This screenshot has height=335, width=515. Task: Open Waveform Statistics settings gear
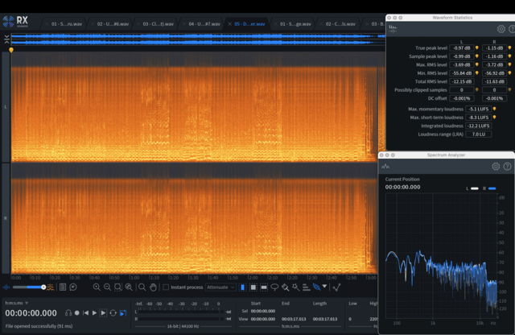pyautogui.click(x=501, y=29)
